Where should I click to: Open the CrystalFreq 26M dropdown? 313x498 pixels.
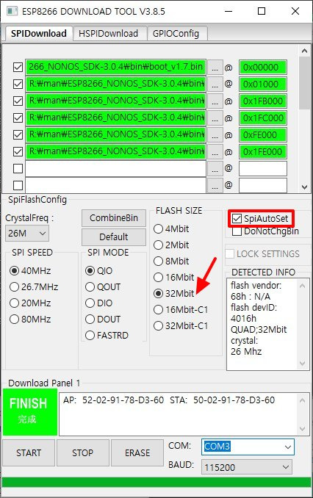[27, 234]
